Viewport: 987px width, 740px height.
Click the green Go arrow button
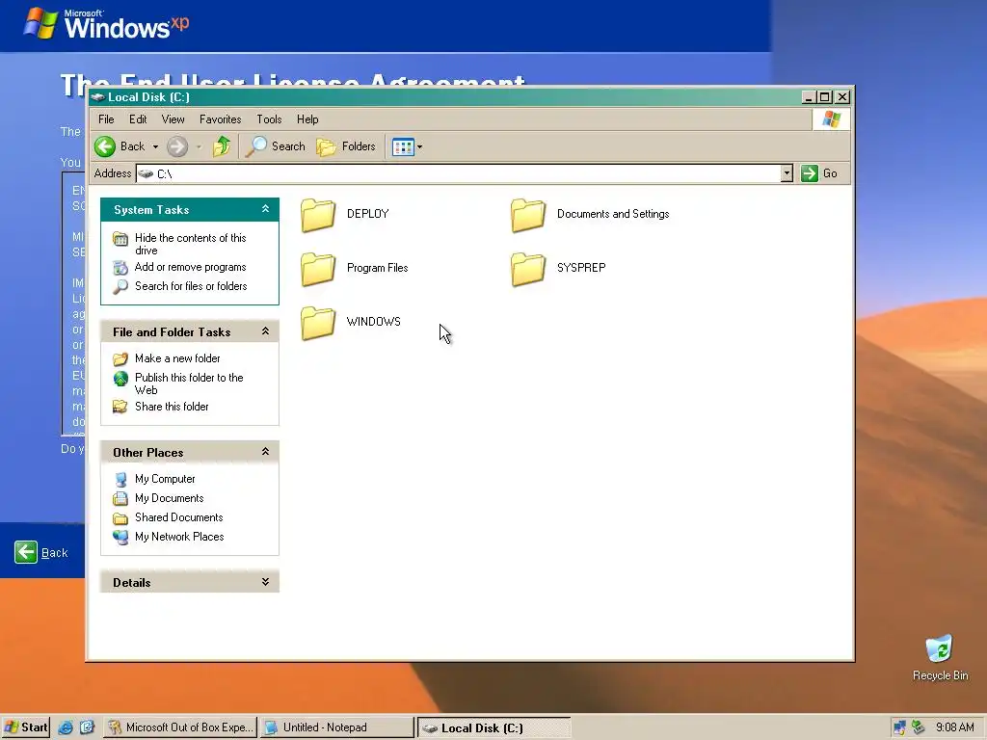809,173
